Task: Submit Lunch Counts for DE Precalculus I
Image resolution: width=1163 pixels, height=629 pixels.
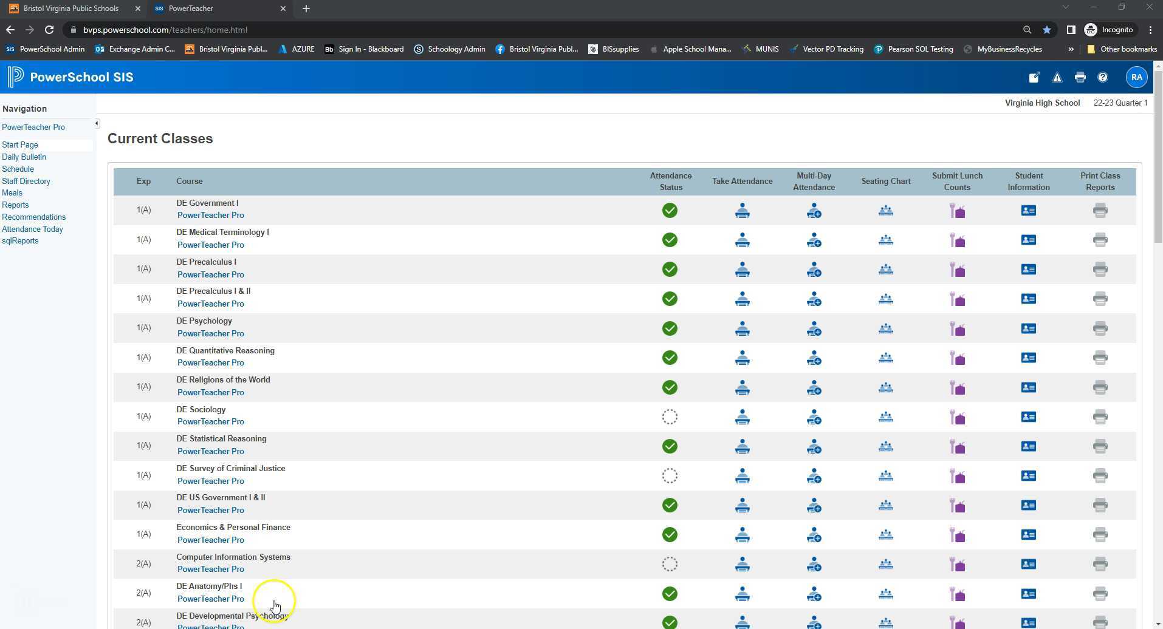Action: click(957, 269)
